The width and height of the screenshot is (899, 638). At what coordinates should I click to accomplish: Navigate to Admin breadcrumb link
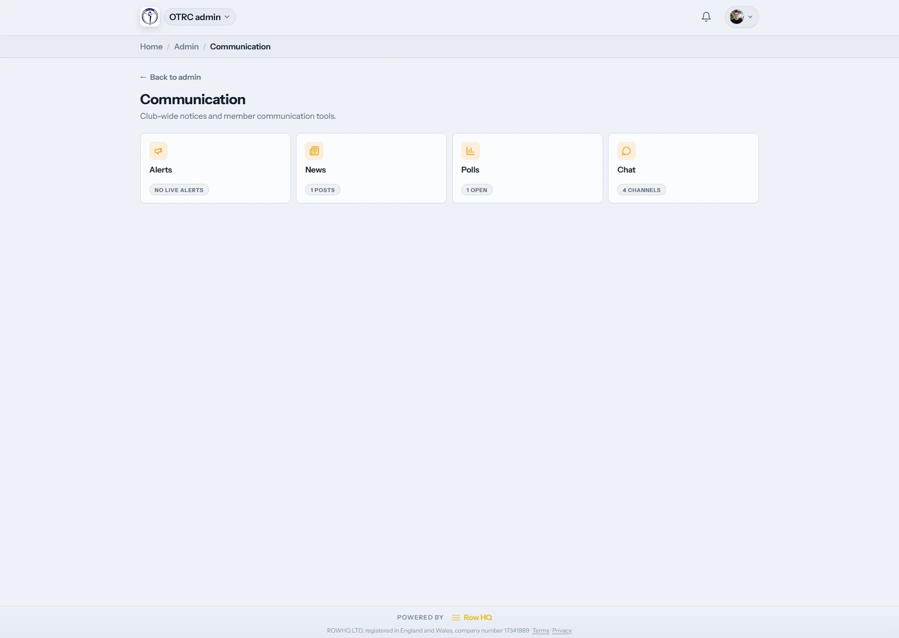coord(186,47)
